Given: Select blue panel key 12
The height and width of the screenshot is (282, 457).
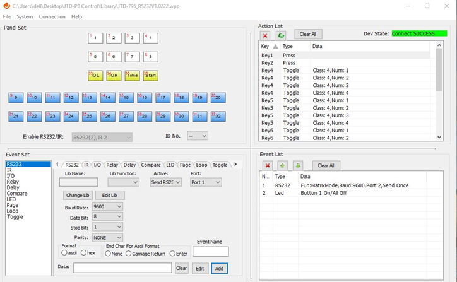Looking at the screenshot, I should (71, 98).
